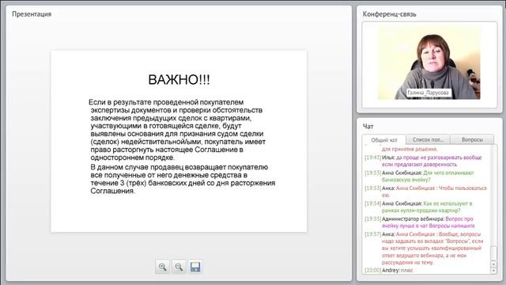Select Анка's reply at 19:53
Image resolution: width=506 pixels, height=285 pixels.
[x=426, y=192]
